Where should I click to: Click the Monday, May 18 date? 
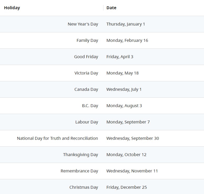(x=122, y=73)
